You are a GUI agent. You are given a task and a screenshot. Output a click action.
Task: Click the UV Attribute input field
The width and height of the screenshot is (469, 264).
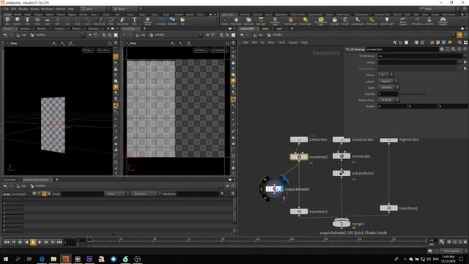(420, 56)
